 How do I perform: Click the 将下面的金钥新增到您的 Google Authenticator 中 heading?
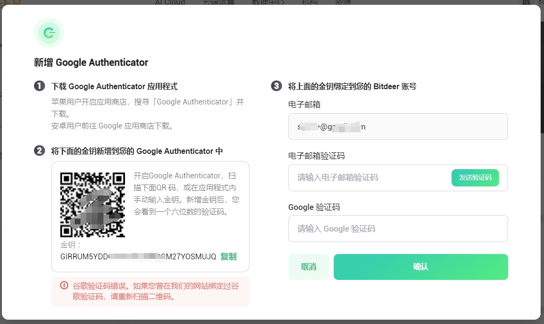point(137,151)
